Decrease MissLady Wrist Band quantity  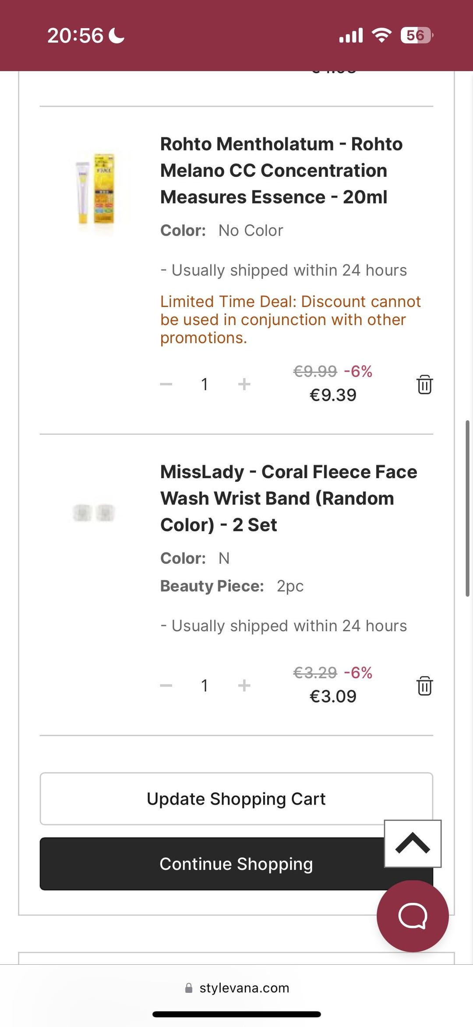point(166,686)
